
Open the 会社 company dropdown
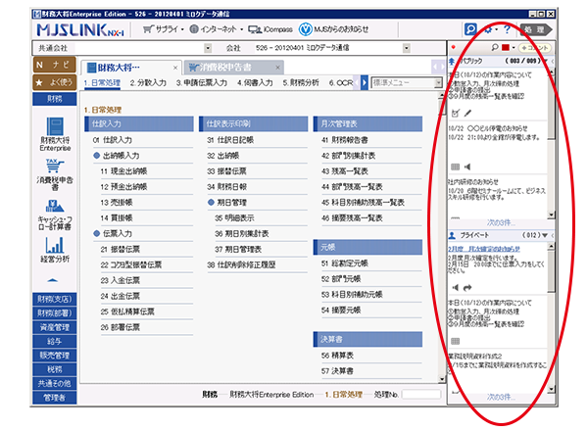406,48
